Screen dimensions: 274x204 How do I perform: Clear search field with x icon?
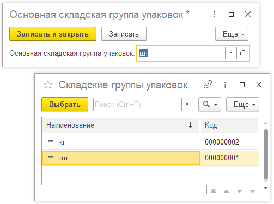pyautogui.click(x=187, y=104)
